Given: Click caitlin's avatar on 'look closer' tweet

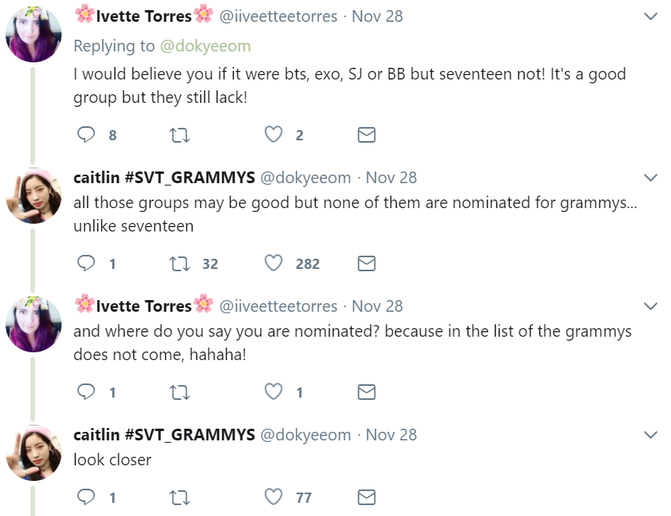Looking at the screenshot, I should pos(34,452).
